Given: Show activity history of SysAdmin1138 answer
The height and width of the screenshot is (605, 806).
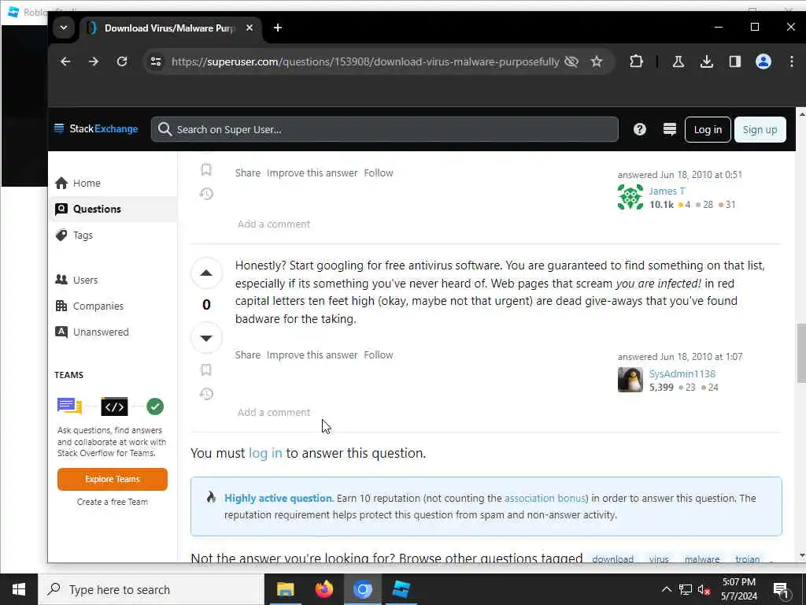Looking at the screenshot, I should pos(206,394).
